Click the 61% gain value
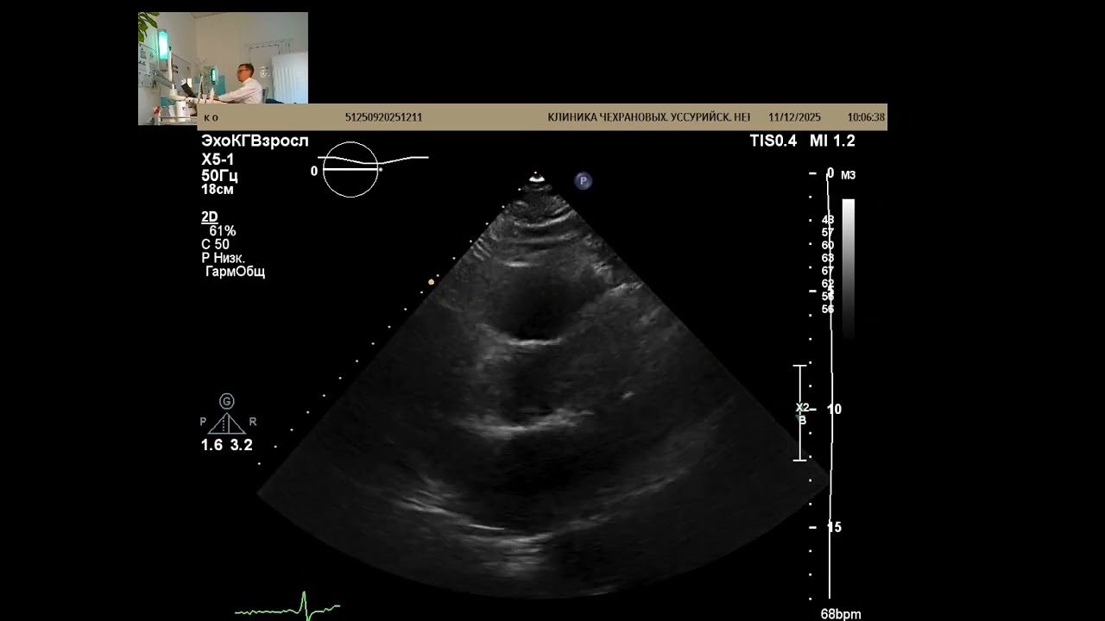This screenshot has height=621, width=1105. [222, 231]
